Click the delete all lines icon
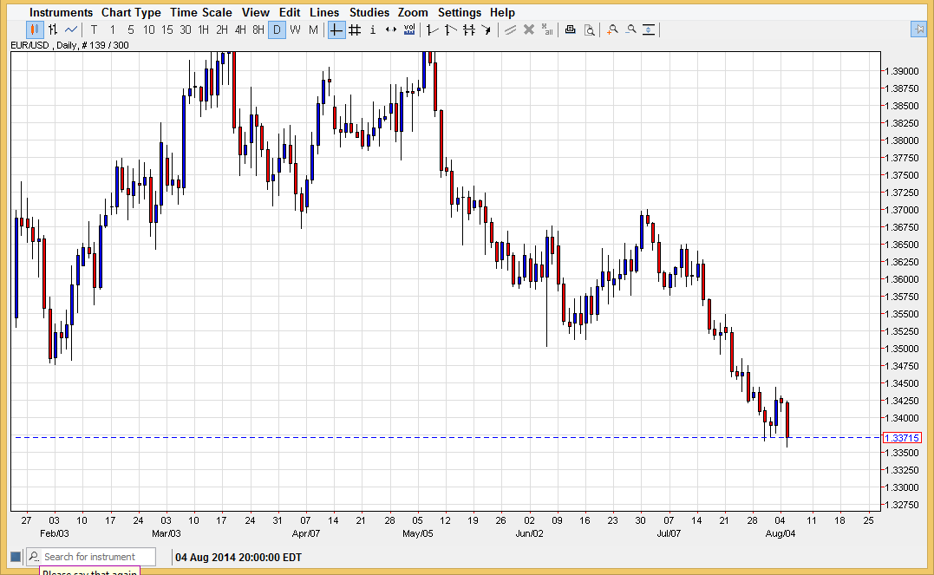934x575 pixels. (x=547, y=29)
